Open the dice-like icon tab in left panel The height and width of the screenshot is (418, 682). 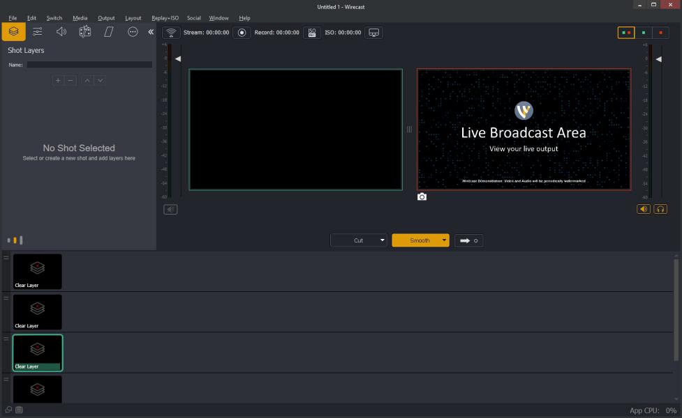(85, 31)
